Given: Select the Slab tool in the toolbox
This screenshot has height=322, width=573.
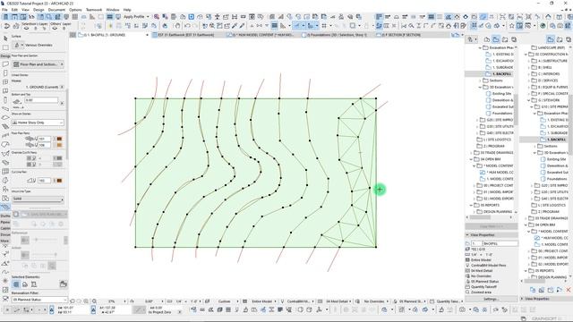Looking at the screenshot, I should click(5, 117).
